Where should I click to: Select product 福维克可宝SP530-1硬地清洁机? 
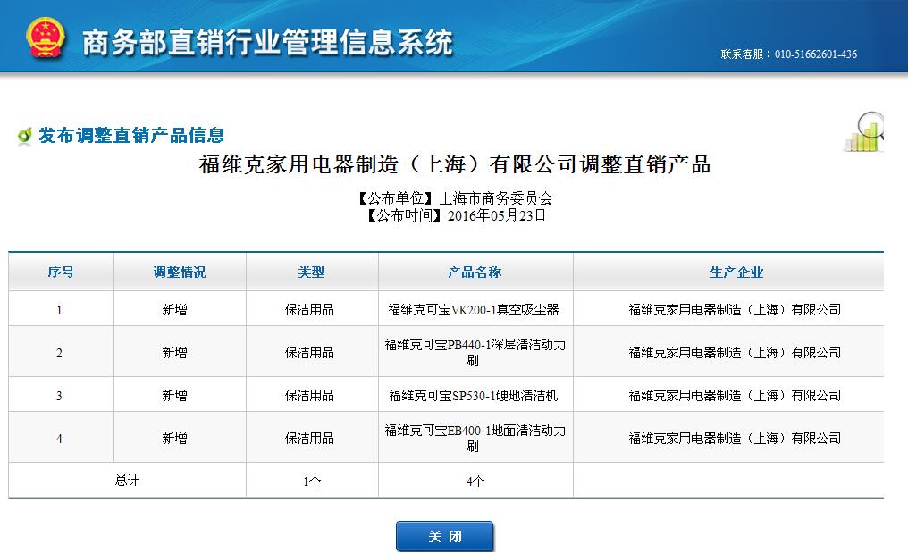tap(474, 396)
